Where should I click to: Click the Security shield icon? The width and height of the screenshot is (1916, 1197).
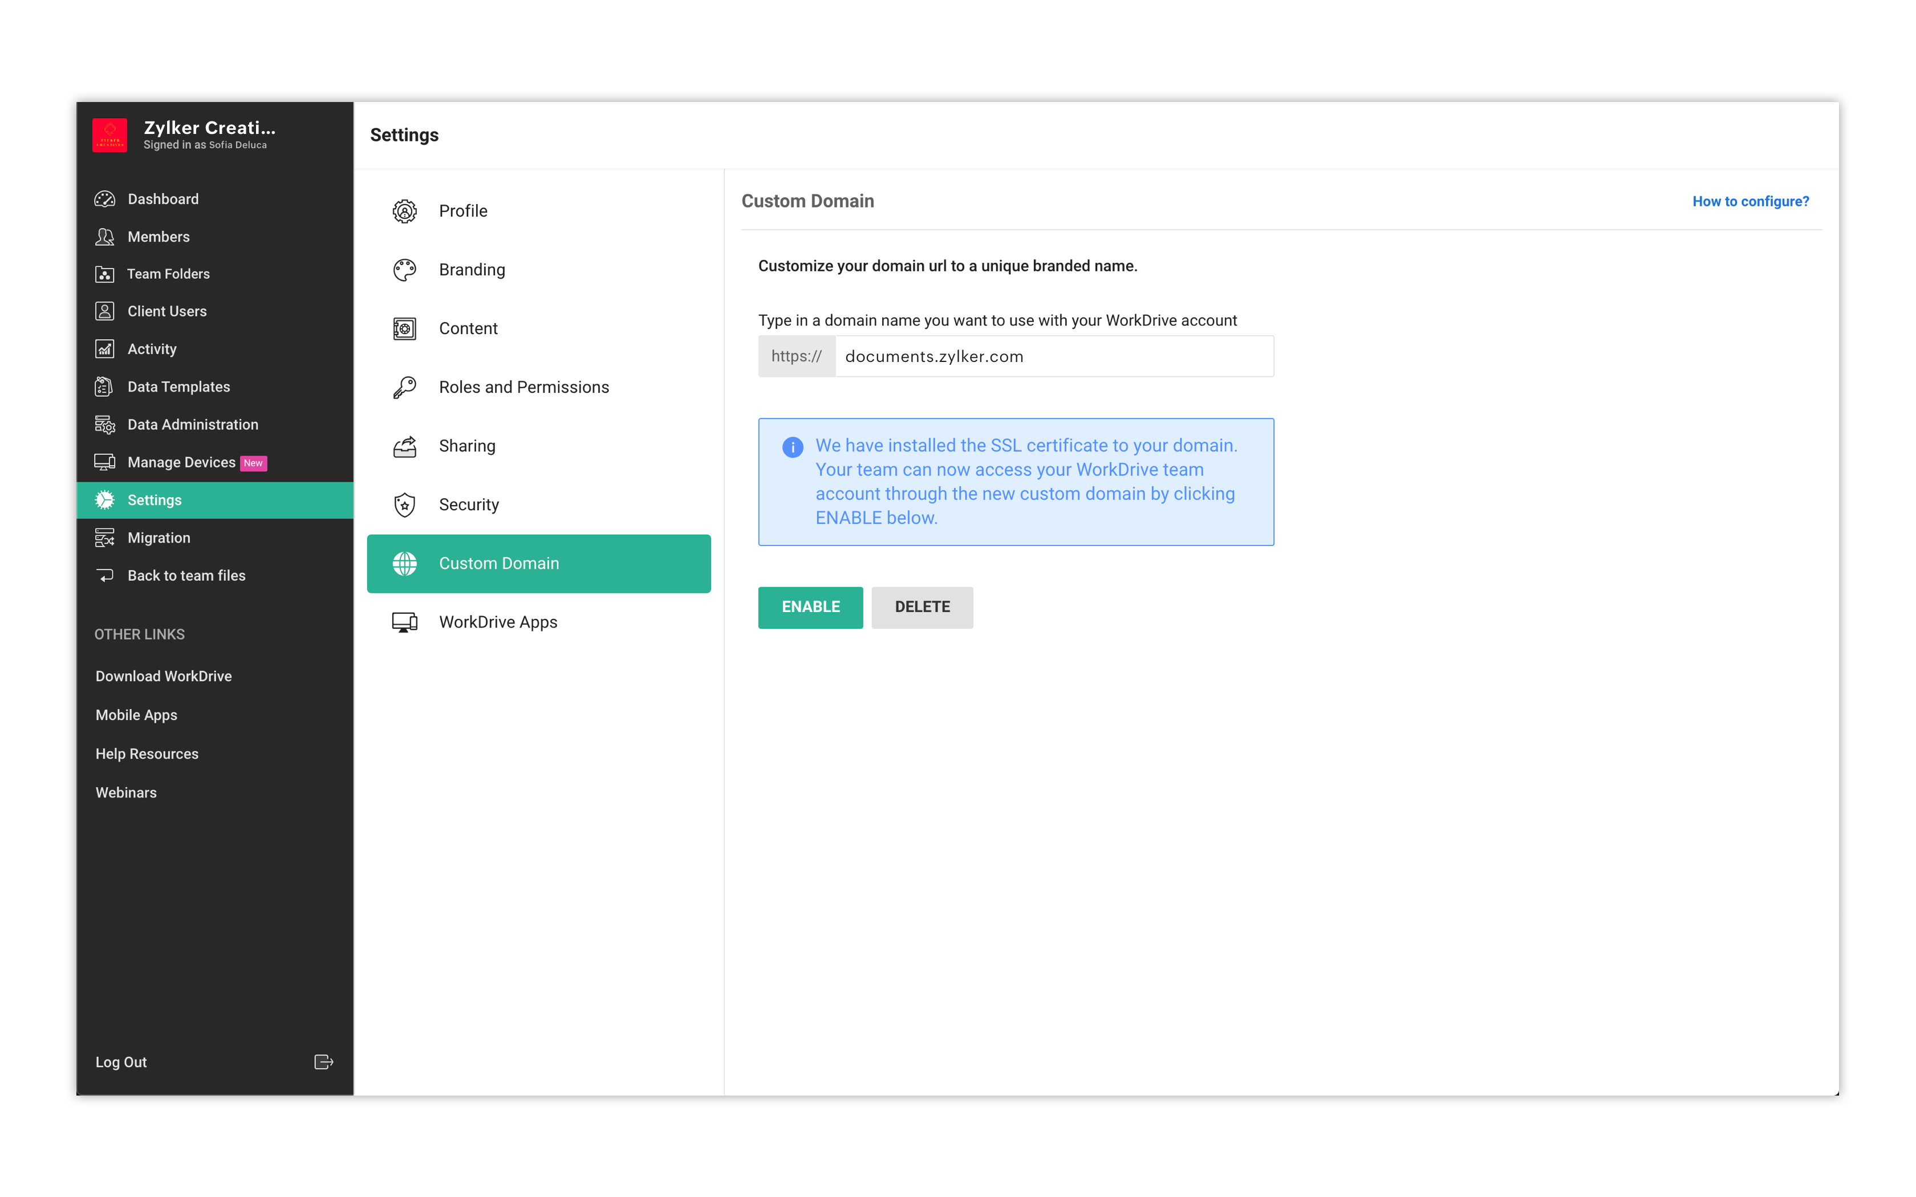[404, 505]
